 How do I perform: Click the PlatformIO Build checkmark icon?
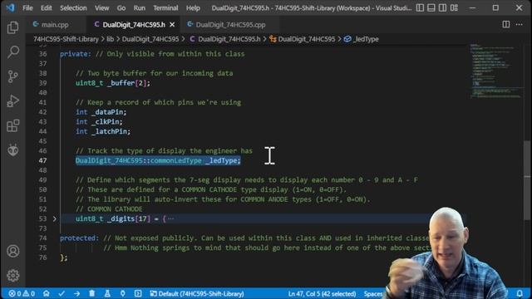[62, 293]
